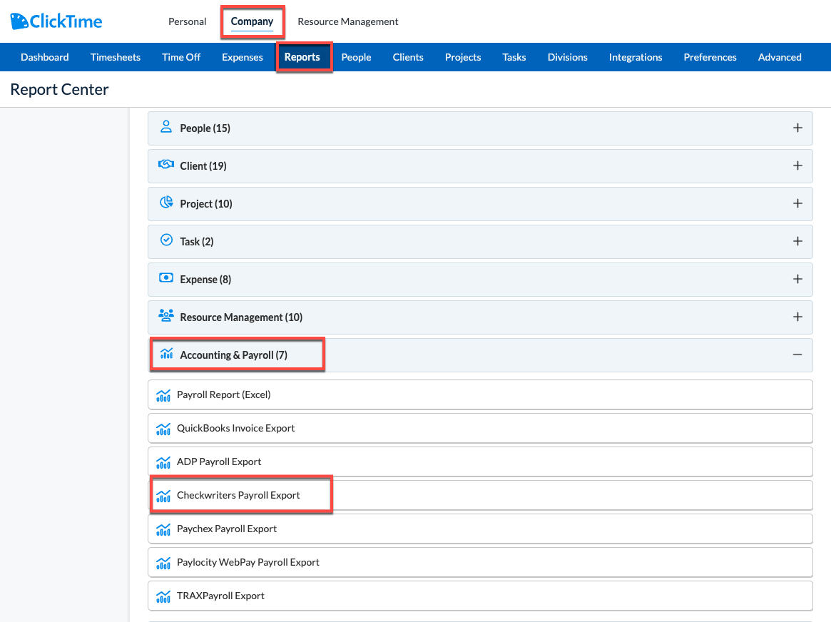Open Paylocity WebPay Payroll Export report
Screen dimensions: 831x622
coord(480,562)
